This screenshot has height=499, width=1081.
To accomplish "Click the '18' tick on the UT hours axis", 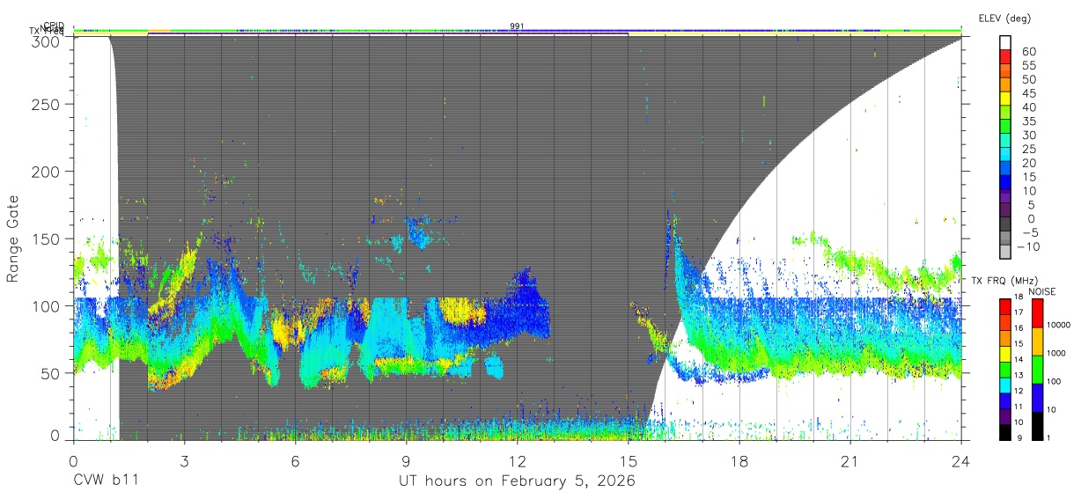I will [739, 460].
